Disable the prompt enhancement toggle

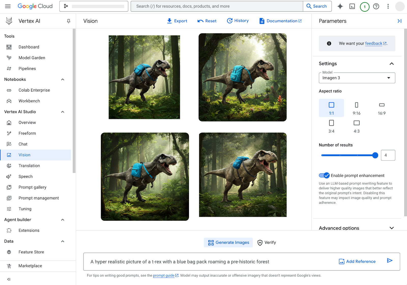[324, 175]
